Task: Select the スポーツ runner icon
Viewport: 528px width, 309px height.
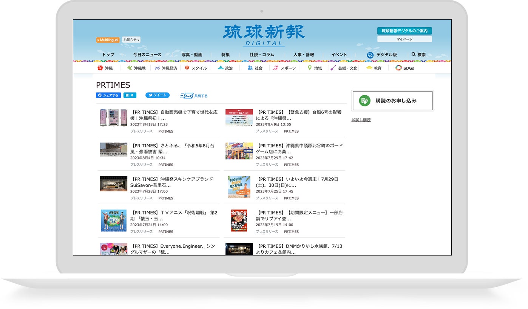Action: [276, 68]
